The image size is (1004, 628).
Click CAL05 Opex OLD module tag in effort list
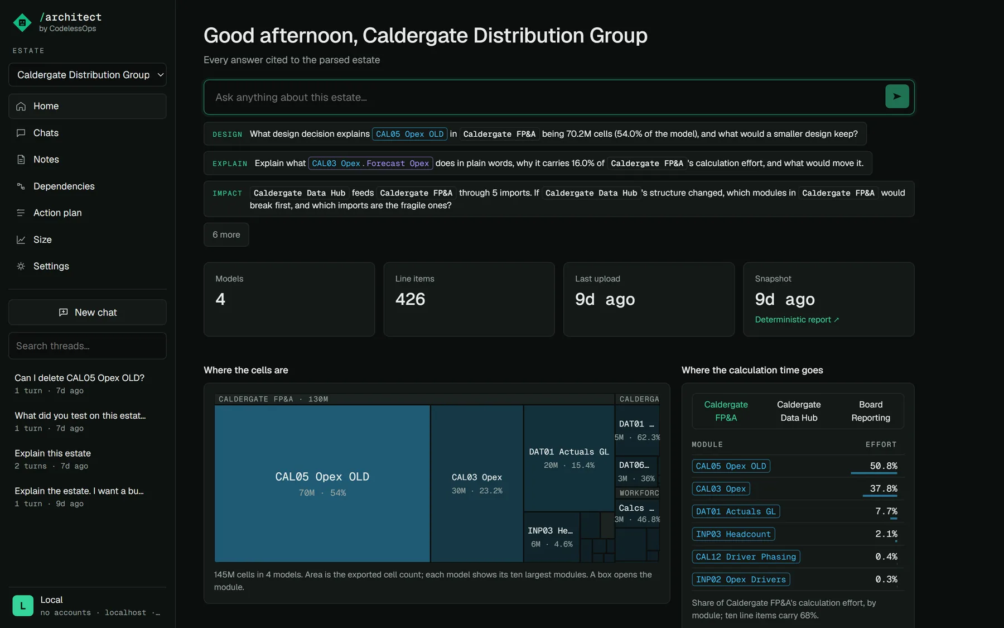[x=731, y=466]
